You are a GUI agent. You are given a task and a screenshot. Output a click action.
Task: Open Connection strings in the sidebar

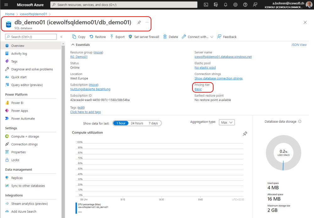tap(31, 144)
